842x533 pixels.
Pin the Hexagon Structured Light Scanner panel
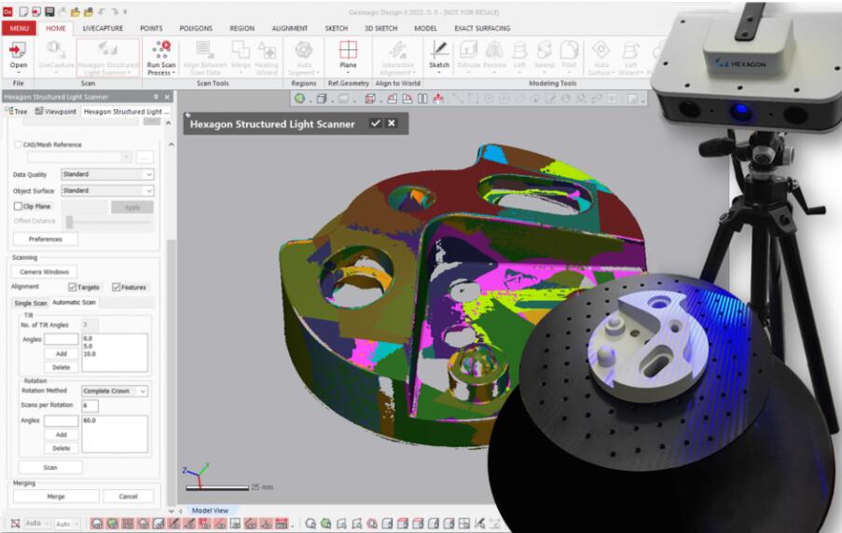tap(156, 97)
